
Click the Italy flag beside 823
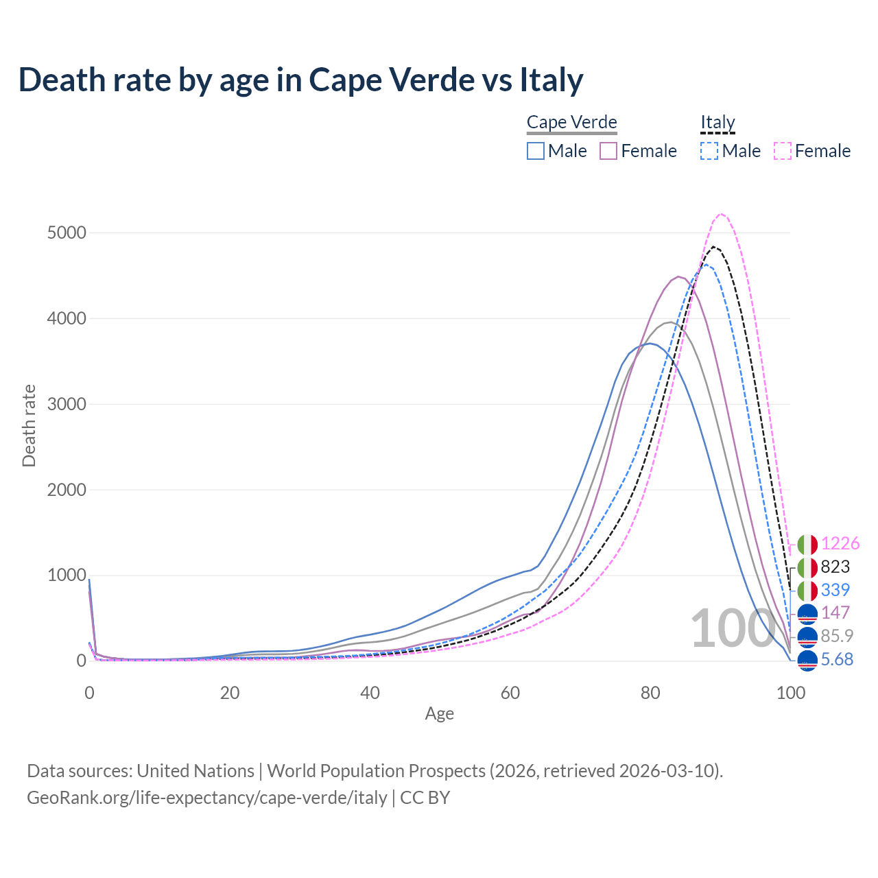[807, 567]
